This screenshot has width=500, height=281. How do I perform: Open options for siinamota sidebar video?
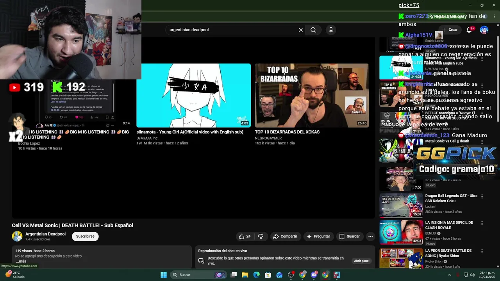(x=482, y=59)
